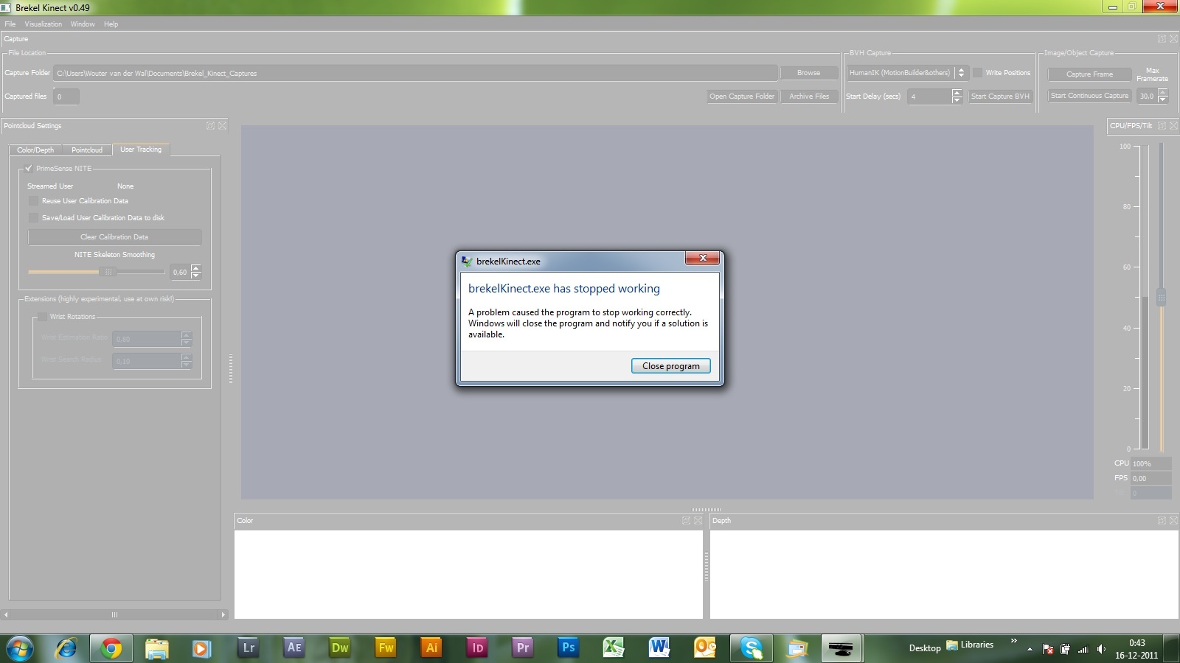Adjust the NITE Skeleton Smoothing slider
This screenshot has height=663, width=1180.
[x=108, y=272]
